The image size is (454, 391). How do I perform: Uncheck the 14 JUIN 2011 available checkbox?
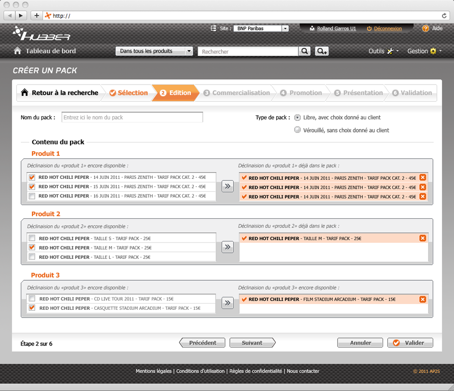pyautogui.click(x=32, y=177)
